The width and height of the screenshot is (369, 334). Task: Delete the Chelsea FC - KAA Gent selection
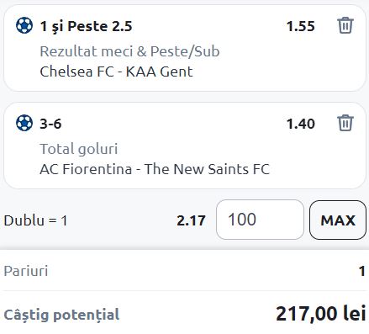click(345, 25)
